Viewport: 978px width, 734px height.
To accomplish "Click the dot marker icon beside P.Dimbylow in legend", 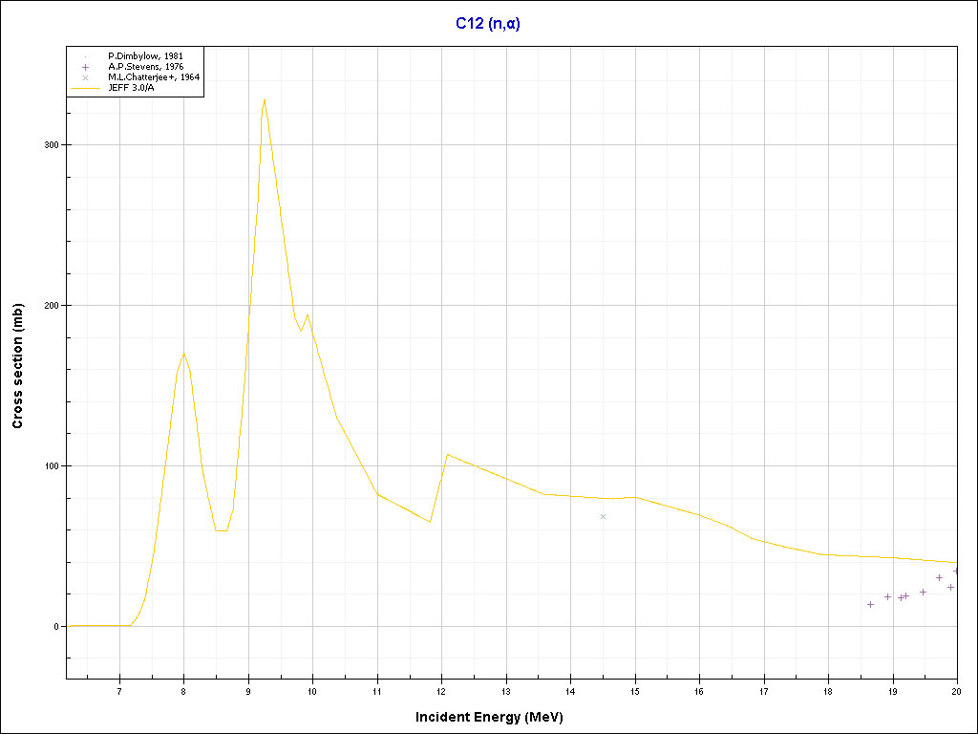I will [85, 56].
